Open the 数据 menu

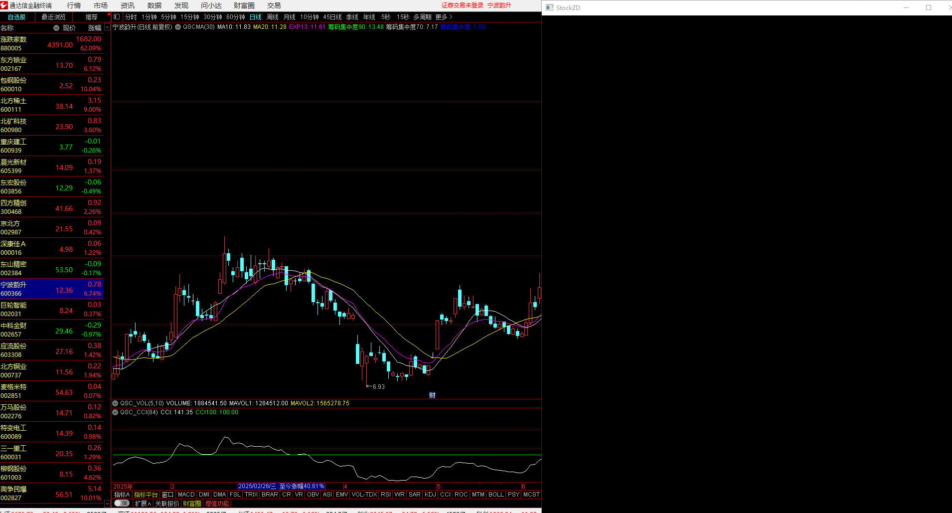[x=155, y=5]
